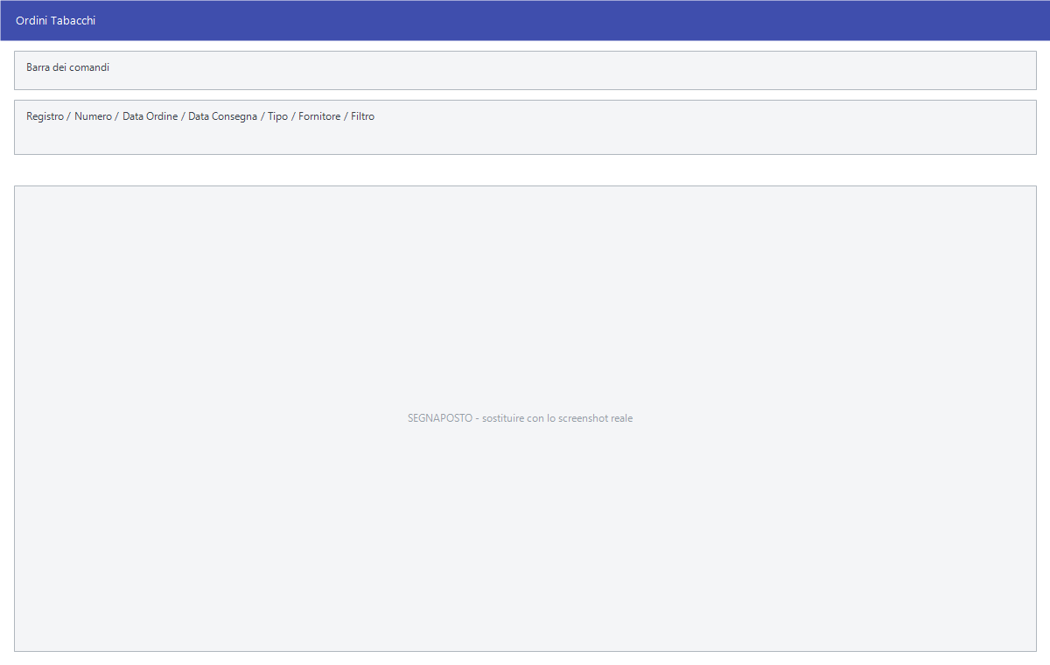Click the "Ordini Tabacchi" header title
Screen dimensions: 1050x665
coord(55,20)
